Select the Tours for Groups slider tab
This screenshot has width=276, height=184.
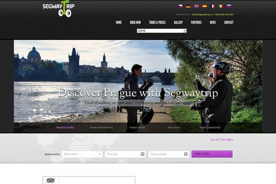click(x=101, y=127)
